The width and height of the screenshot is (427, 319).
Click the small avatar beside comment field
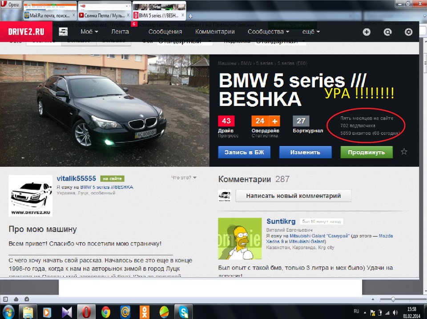tap(225, 196)
